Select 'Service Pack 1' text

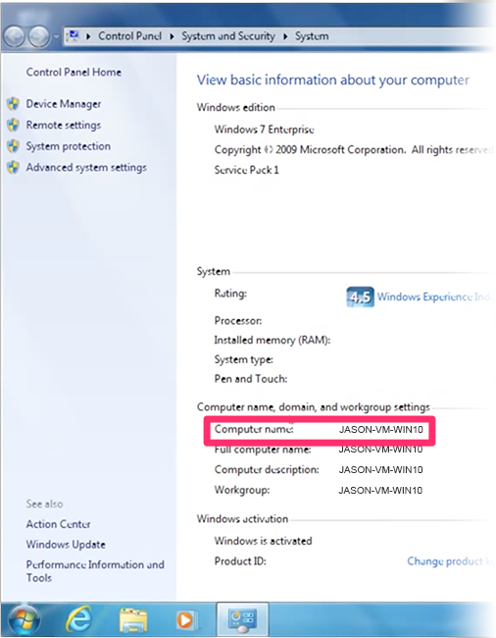coord(247,170)
